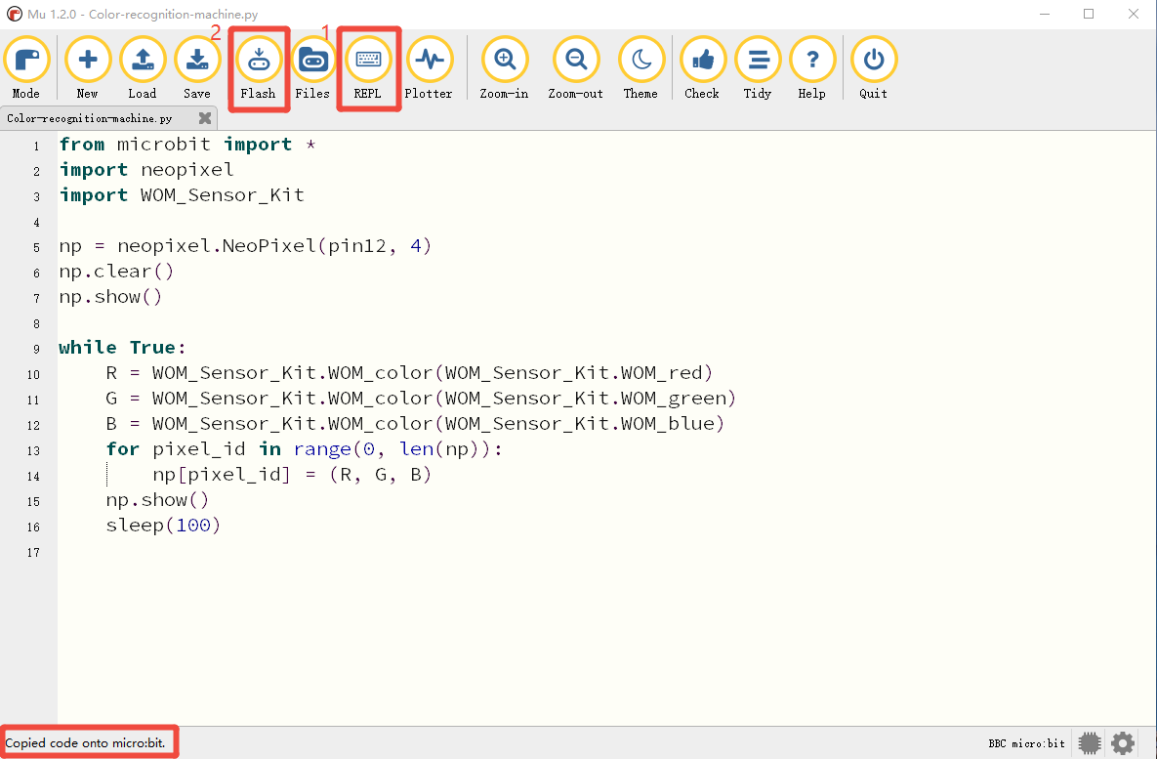
Task: Click the device chip icon in status bar
Action: click(x=1089, y=742)
